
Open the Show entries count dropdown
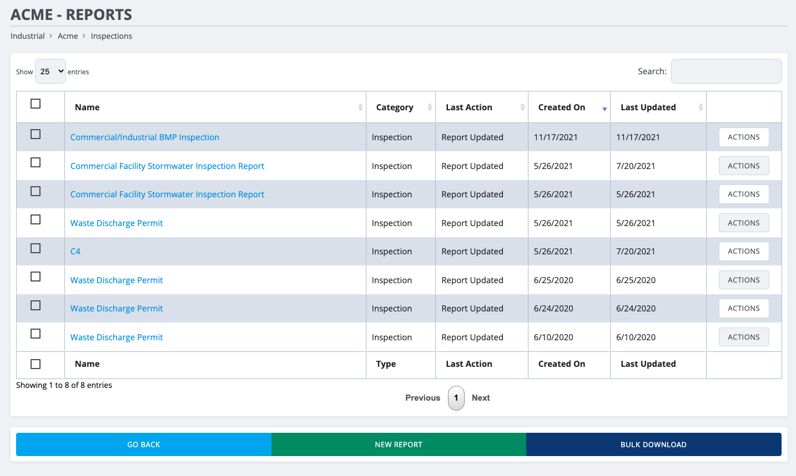51,71
